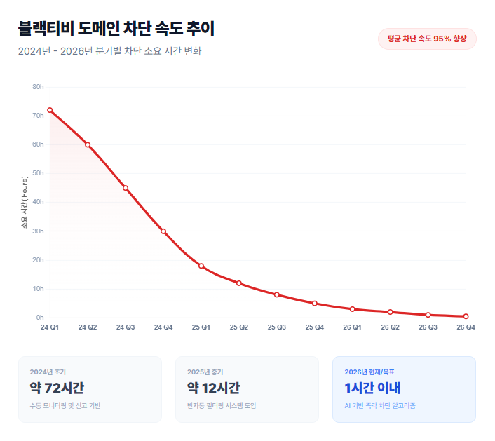
Task: Click the 24 Q3 data point marker
Action: pos(126,188)
